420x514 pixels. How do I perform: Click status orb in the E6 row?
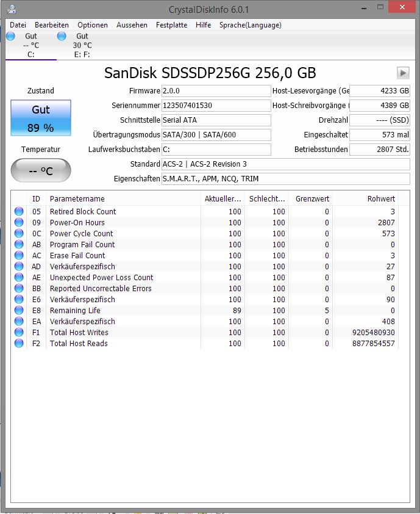tap(19, 299)
